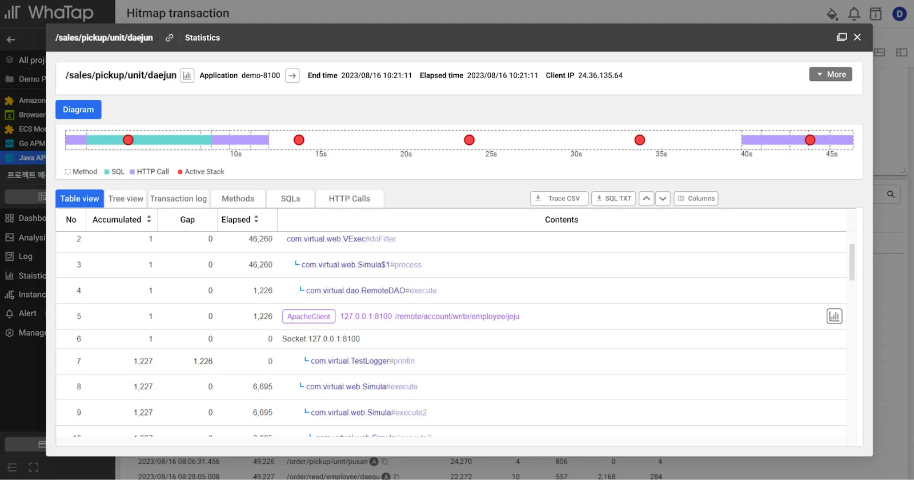
Task: Copy link icon next to transaction path
Action: [x=169, y=38]
